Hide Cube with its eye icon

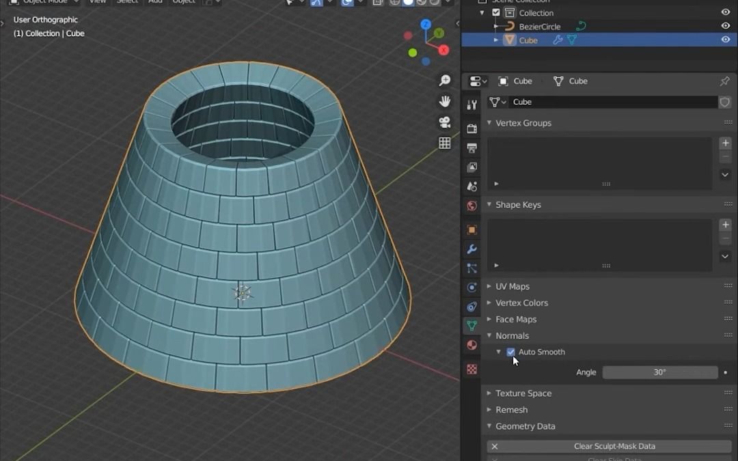point(726,40)
